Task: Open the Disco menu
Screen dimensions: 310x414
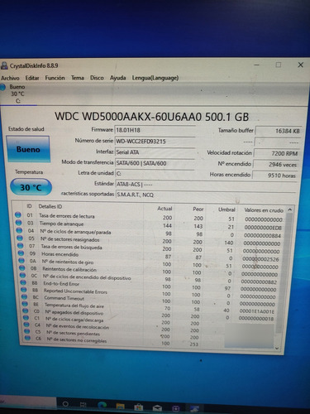Action: pyautogui.click(x=97, y=78)
